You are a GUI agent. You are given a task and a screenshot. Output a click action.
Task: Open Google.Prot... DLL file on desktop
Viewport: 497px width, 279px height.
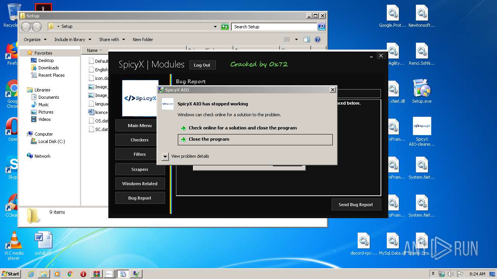[x=393, y=16]
